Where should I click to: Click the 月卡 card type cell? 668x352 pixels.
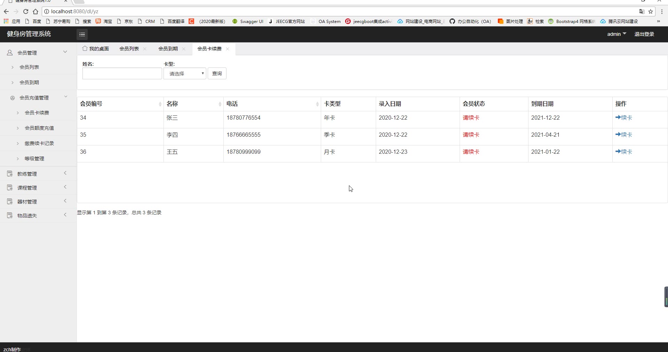[x=329, y=152]
